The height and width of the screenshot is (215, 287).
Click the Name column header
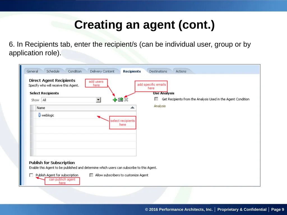(86, 108)
